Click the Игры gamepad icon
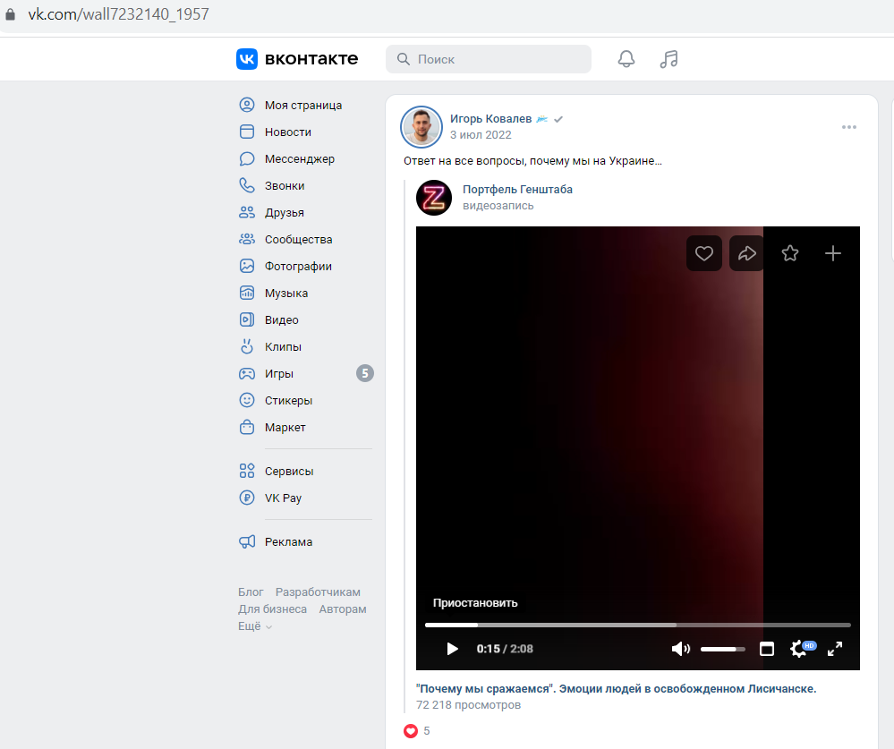Screen dimensions: 894x749 pyautogui.click(x=247, y=373)
